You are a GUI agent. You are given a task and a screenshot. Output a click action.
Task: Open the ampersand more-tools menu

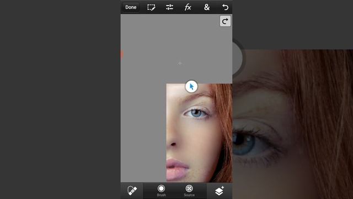point(207,7)
